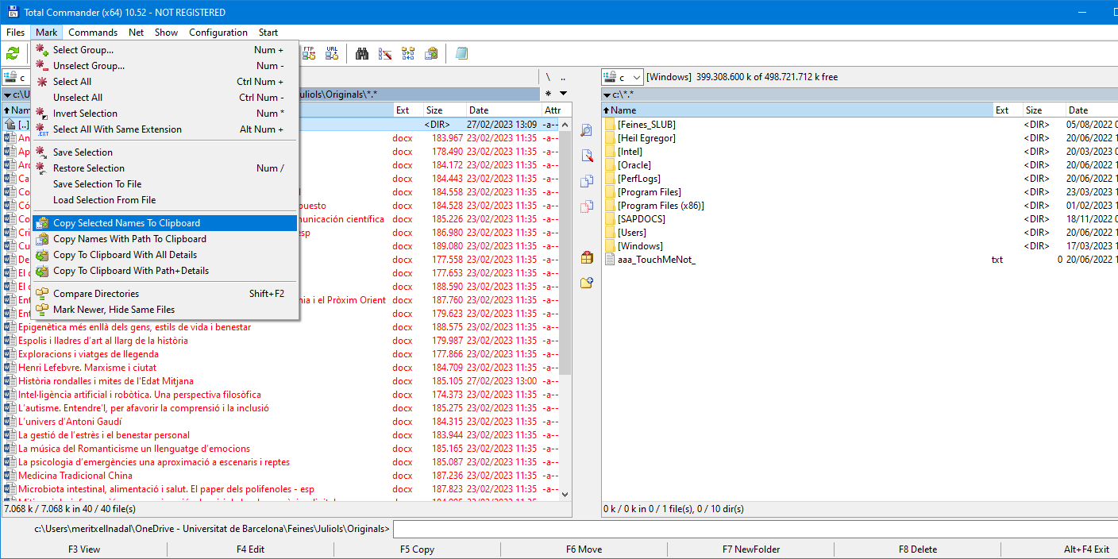The width and height of the screenshot is (1118, 559).
Task: Open the URL download toolbar icon
Action: point(332,54)
